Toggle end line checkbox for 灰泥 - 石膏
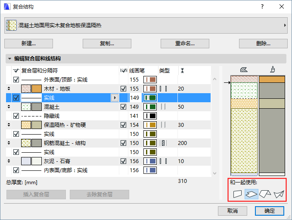 [x=124, y=161]
